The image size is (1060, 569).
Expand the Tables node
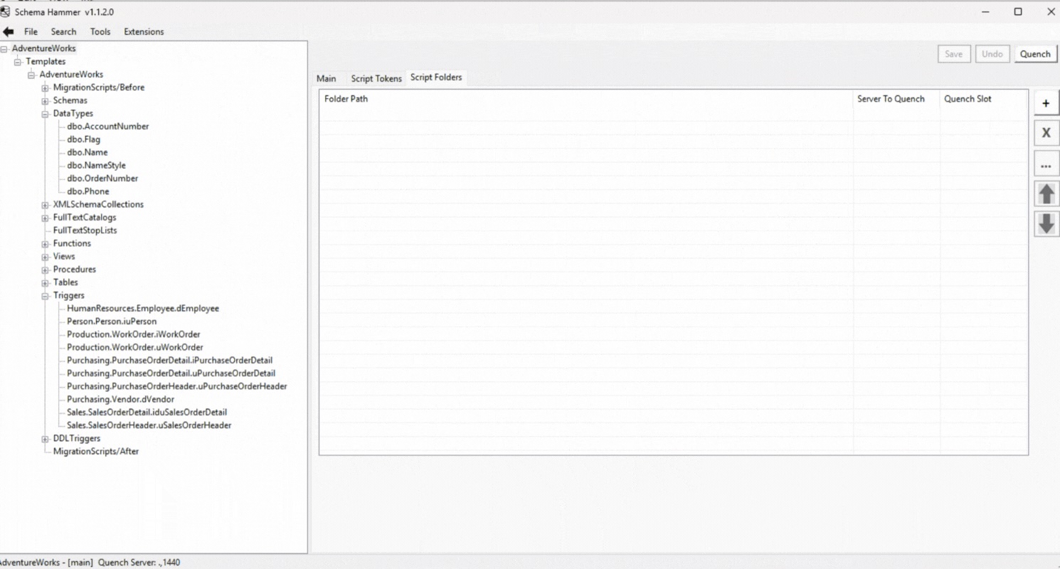(x=45, y=282)
